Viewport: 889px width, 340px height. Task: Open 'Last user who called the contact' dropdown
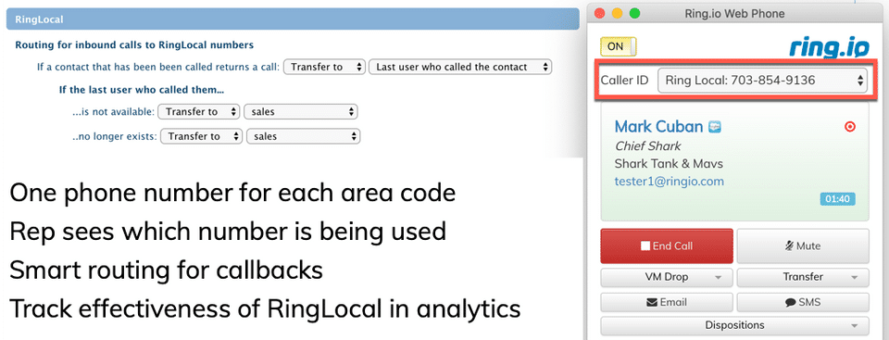(460, 67)
